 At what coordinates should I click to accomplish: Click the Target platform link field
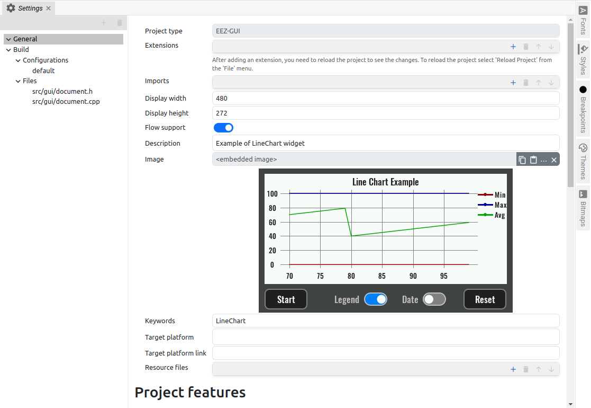(x=386, y=353)
